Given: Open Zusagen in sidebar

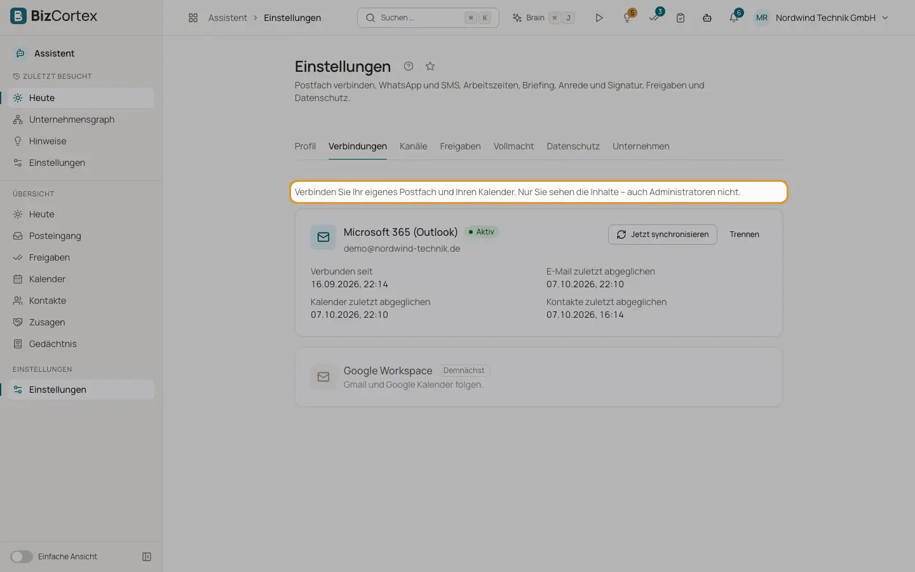Looking at the screenshot, I should [81, 322].
